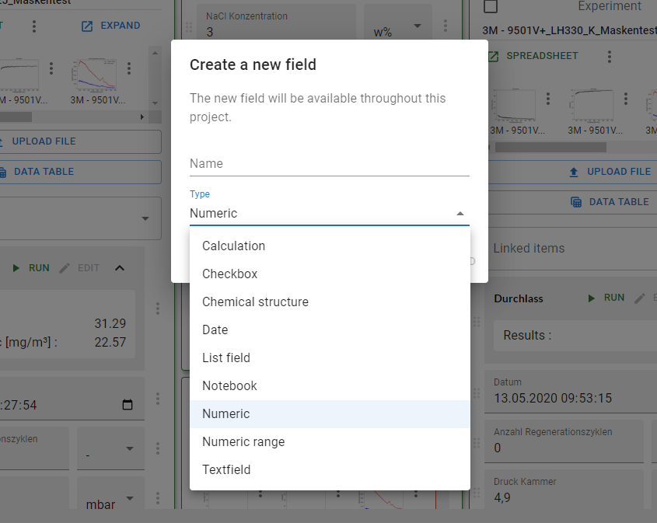Tick the Experiment checkbox at top right
This screenshot has width=657, height=523.
coord(491,6)
